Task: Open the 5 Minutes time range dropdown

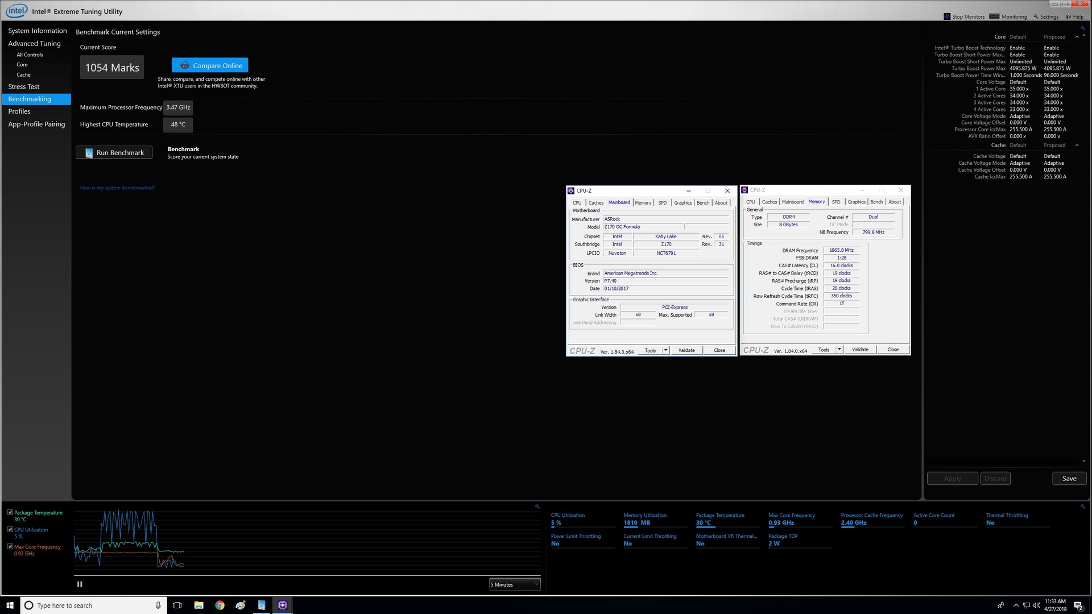Action: pyautogui.click(x=514, y=584)
